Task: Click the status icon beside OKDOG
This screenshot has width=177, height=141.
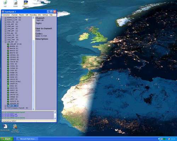Action: click(8, 79)
